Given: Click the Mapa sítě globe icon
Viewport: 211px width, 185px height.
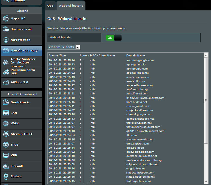Looking at the screenshot, I should pos(6,19).
